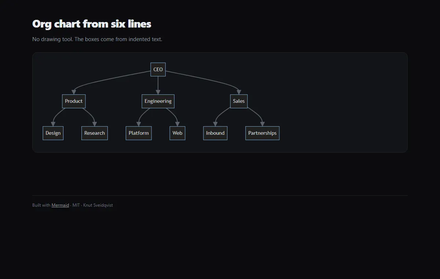Click the arrowhead entering Design node

(53, 124)
